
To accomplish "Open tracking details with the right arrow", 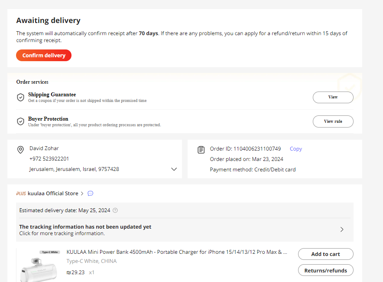I will (x=342, y=230).
